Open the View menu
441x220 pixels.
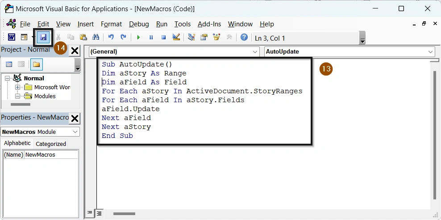click(x=63, y=24)
